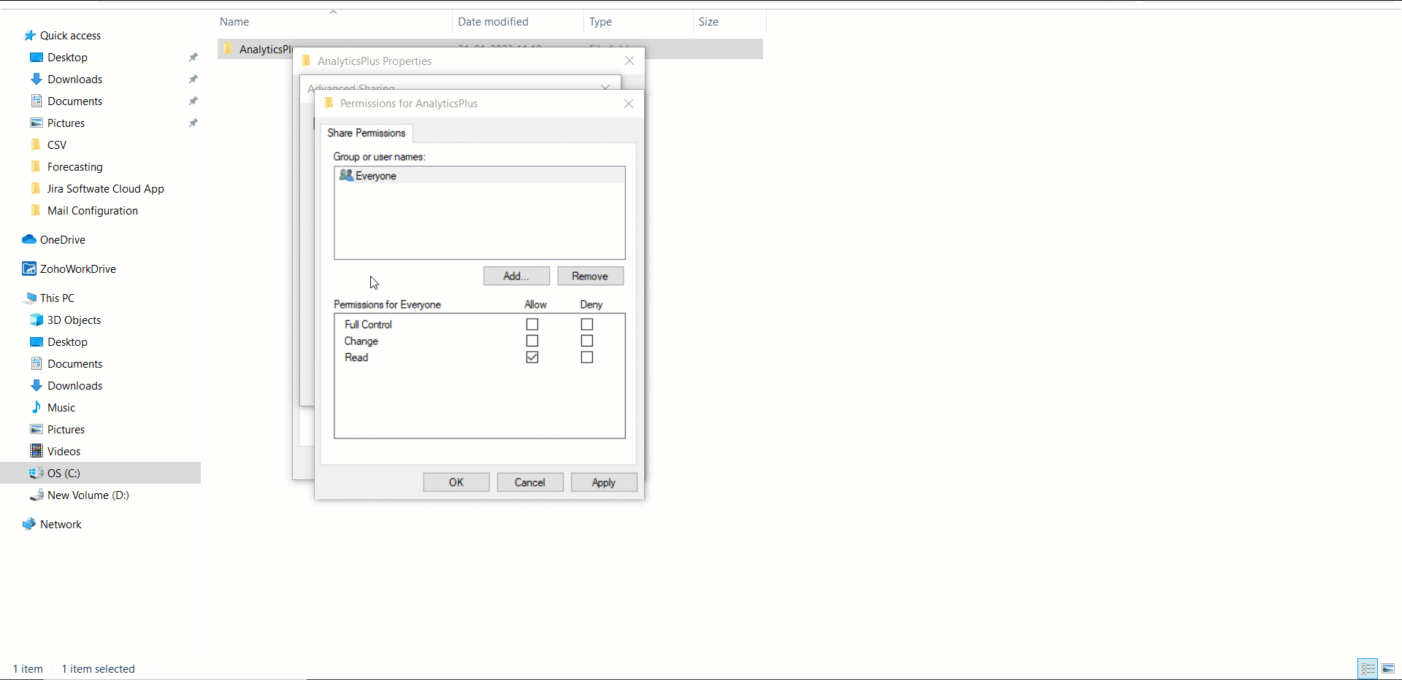This screenshot has height=680, width=1402.
Task: Cancel the Permissions dialog
Action: coord(530,482)
